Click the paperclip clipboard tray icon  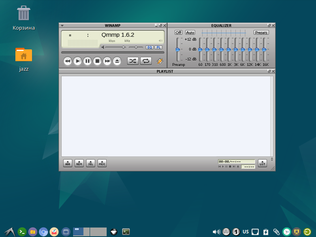tap(276, 232)
